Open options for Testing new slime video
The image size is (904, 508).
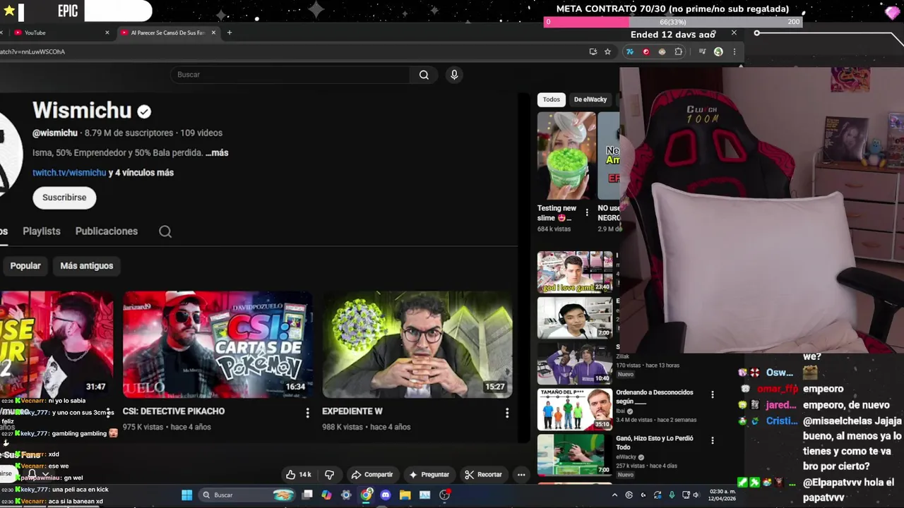(x=586, y=212)
